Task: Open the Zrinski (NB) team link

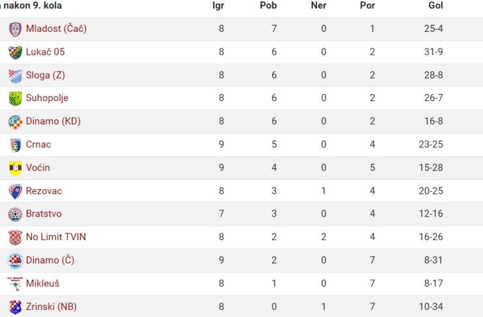Action: [x=51, y=307]
